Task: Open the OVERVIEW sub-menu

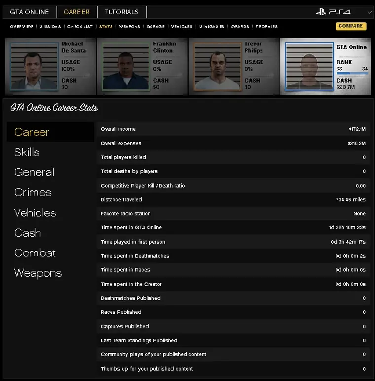Action: coord(21,27)
